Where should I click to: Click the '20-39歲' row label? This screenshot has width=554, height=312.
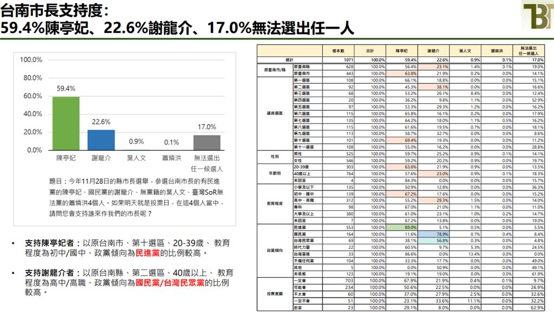pos(301,167)
